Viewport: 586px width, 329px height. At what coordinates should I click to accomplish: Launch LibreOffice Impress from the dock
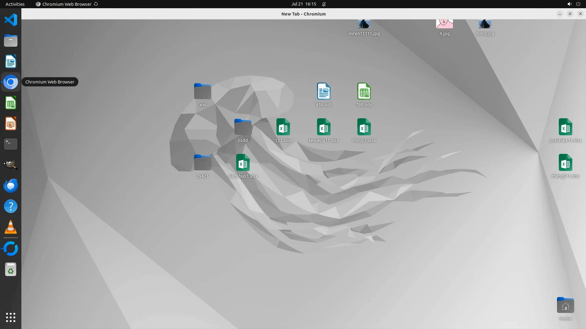pyautogui.click(x=11, y=124)
